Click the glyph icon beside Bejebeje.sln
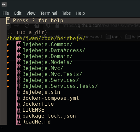 (19, 92)
